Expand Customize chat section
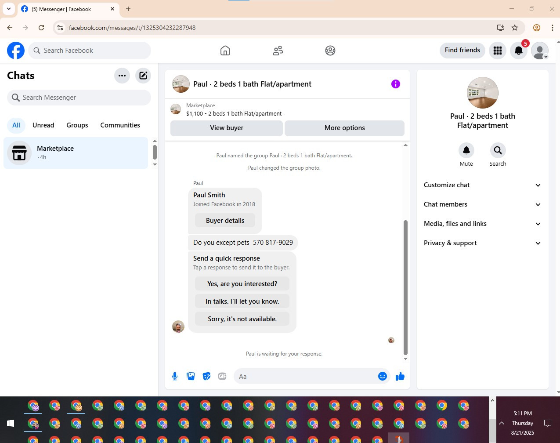The width and height of the screenshot is (560, 443). [482, 185]
